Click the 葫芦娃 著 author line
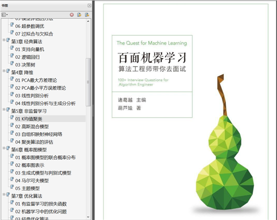 [x=129, y=108]
